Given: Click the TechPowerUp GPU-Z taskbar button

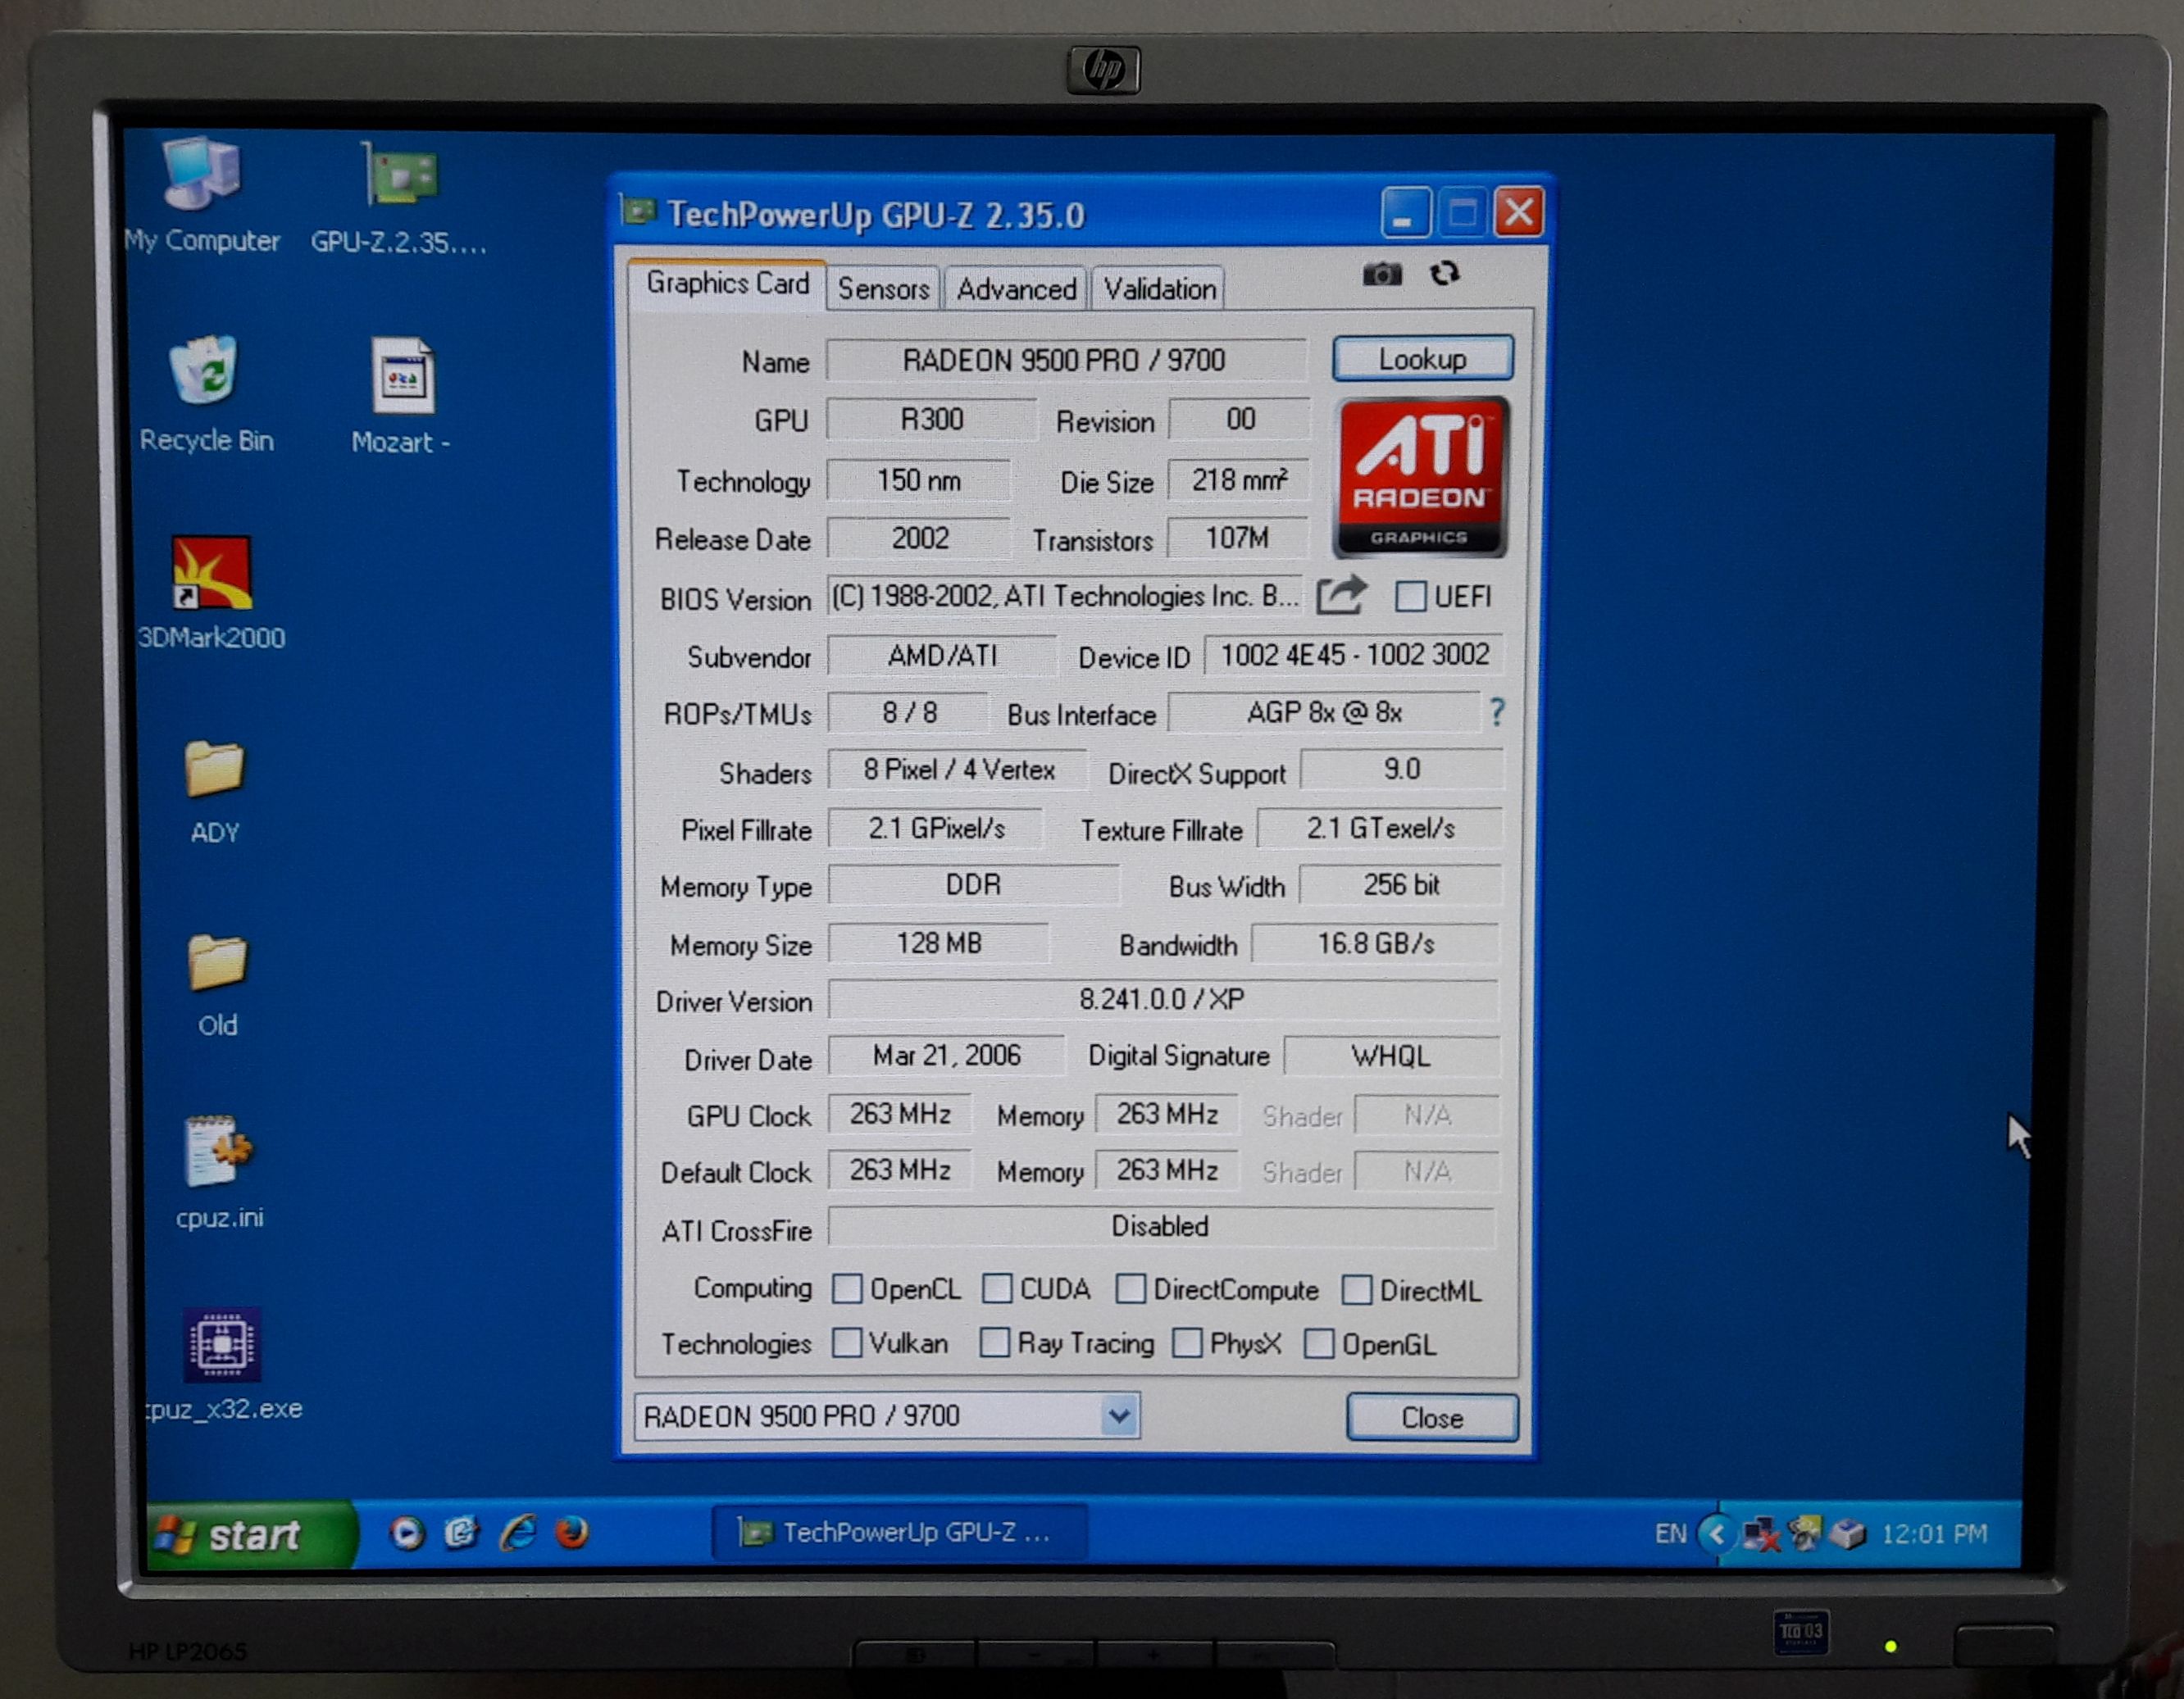Looking at the screenshot, I should [898, 1532].
